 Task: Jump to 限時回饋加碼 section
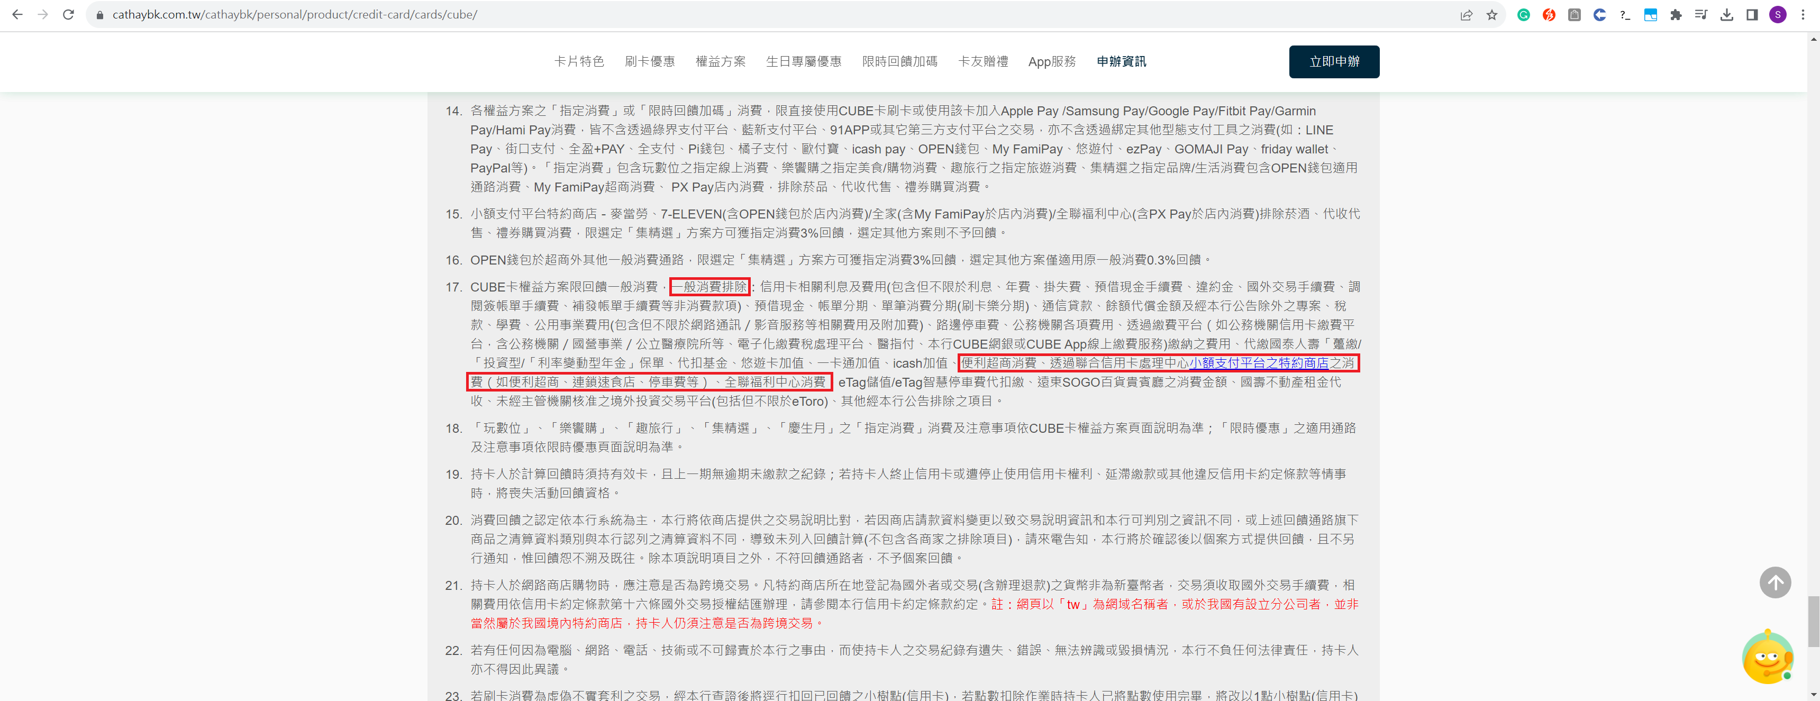tap(899, 61)
